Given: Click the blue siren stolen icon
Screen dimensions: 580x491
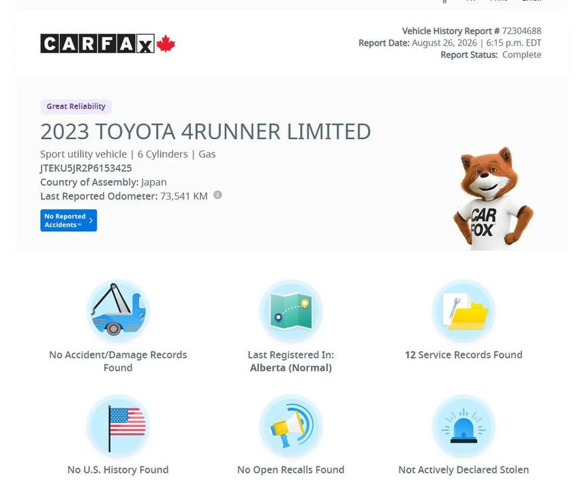Looking at the screenshot, I should click(463, 426).
